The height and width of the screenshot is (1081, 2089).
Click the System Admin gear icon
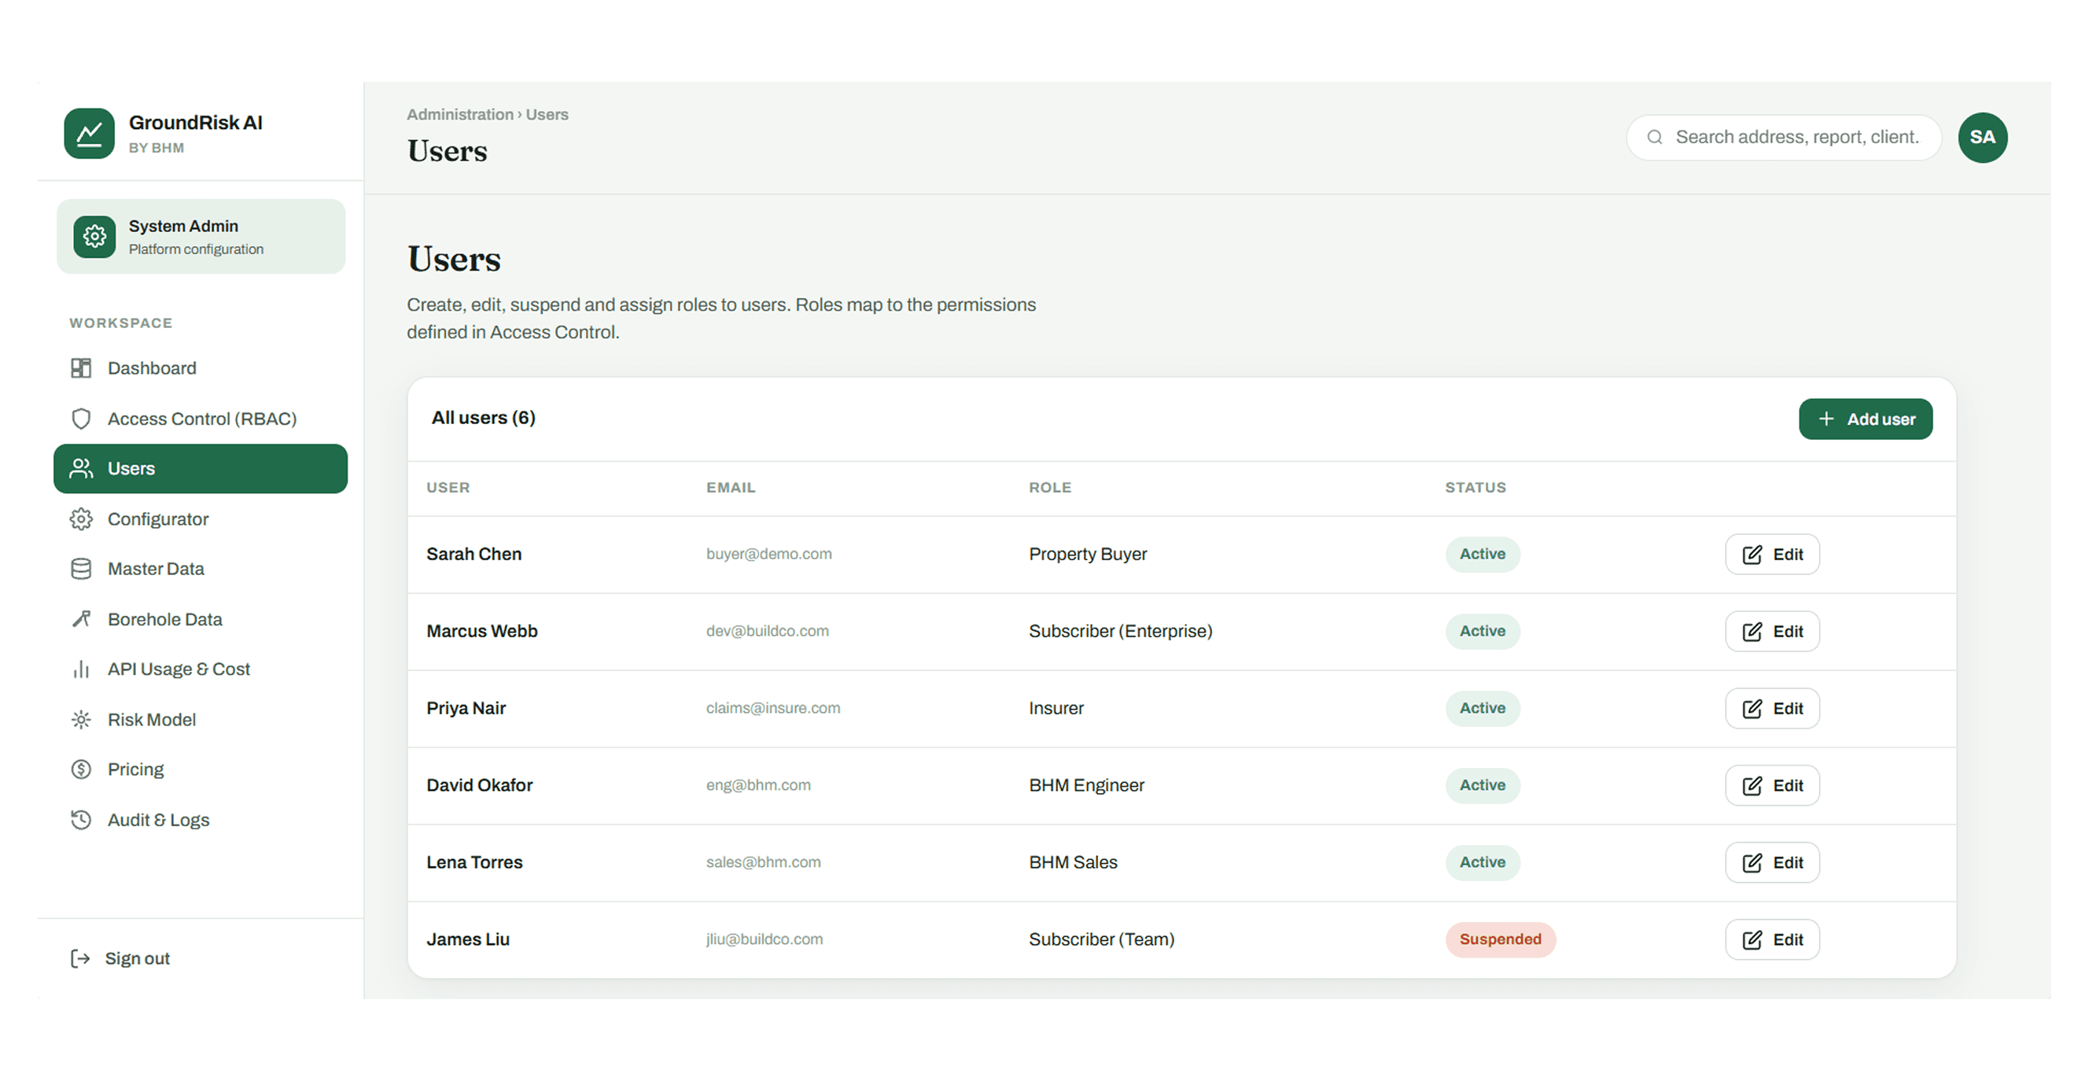click(95, 237)
